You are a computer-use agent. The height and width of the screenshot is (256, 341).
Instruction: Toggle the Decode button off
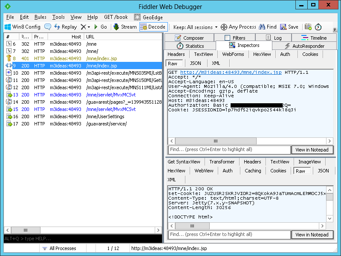coord(153,27)
